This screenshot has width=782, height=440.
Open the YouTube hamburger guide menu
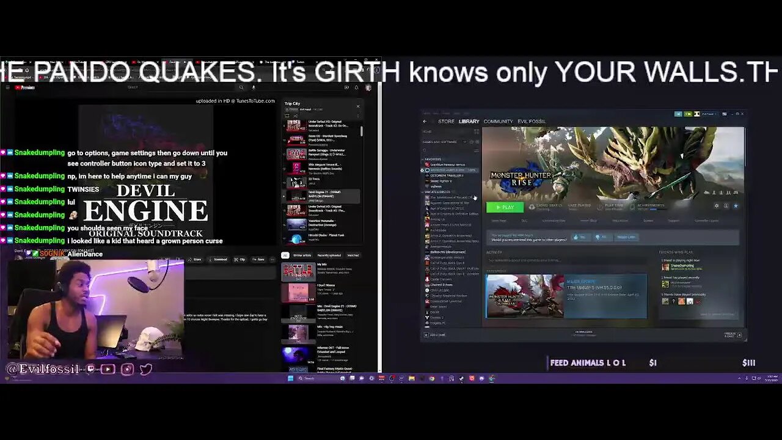click(8, 87)
